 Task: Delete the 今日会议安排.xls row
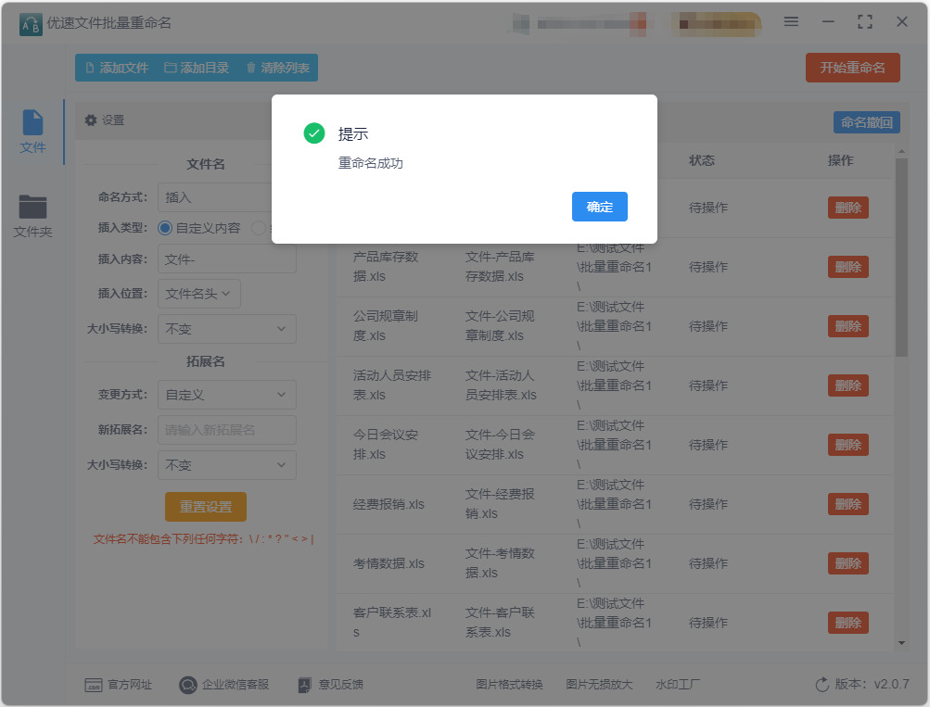[848, 445]
